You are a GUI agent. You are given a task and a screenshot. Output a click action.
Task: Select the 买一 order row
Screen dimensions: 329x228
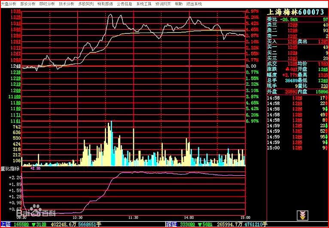pyautogui.click(x=298, y=47)
